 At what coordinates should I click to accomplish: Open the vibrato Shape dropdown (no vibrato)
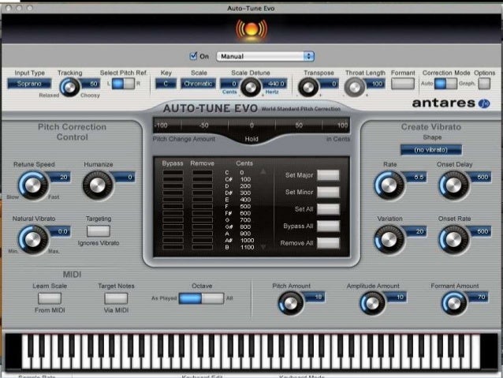click(431, 150)
